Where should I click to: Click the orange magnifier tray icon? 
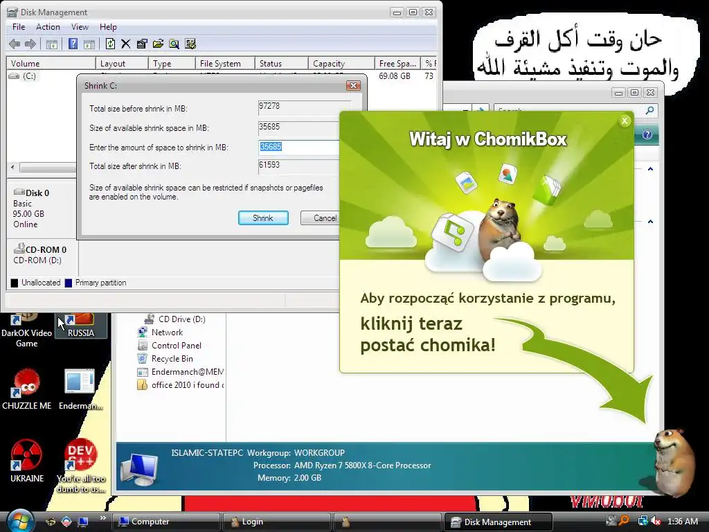pos(625,521)
